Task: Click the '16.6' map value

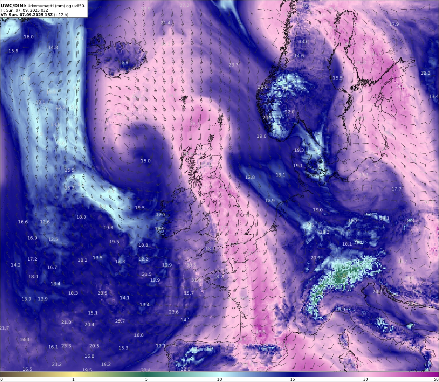Action: tap(23, 222)
